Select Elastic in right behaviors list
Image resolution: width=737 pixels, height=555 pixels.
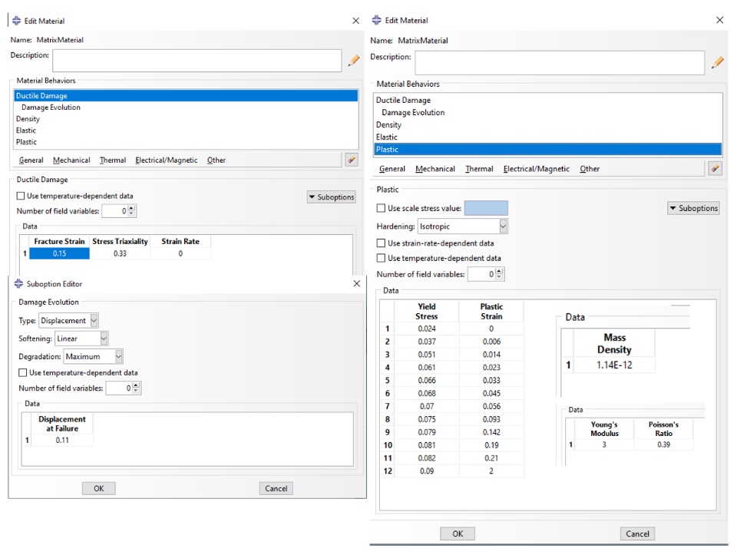click(x=548, y=137)
